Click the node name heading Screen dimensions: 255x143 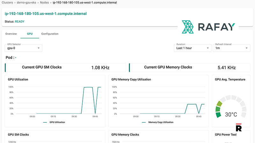[46, 14]
